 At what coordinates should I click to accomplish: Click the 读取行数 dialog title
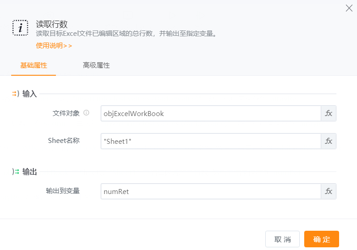coord(52,24)
